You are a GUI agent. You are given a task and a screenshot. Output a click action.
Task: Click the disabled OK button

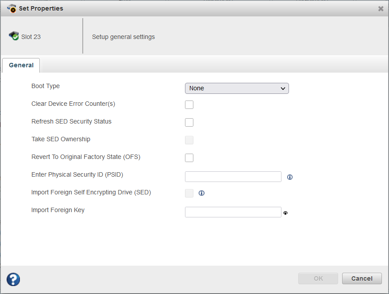click(318, 279)
